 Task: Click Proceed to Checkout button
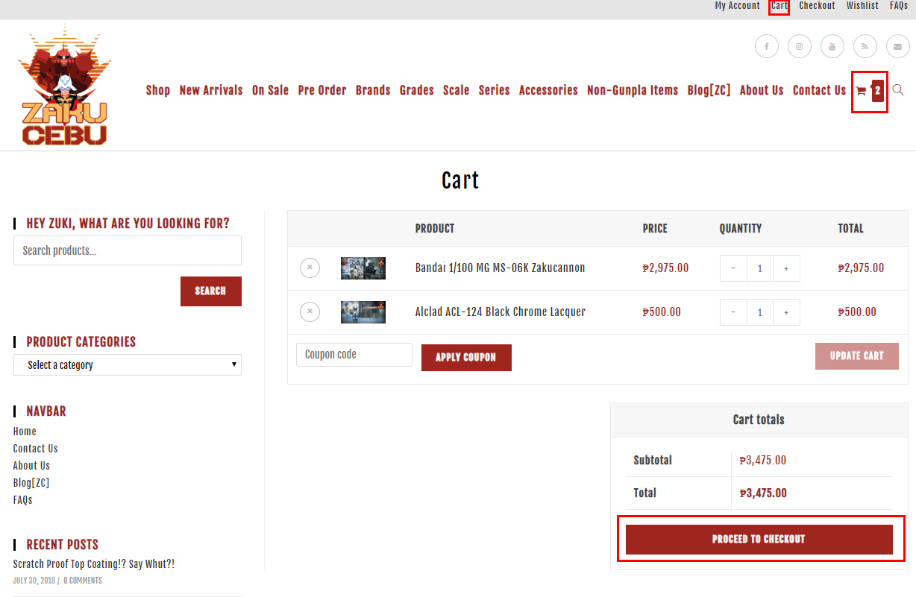pyautogui.click(x=759, y=540)
